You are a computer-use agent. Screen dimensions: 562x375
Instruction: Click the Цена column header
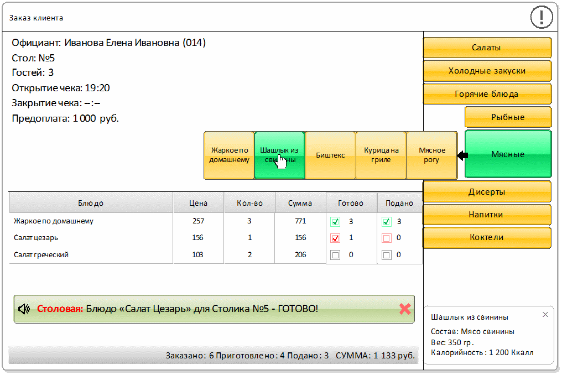[199, 203]
